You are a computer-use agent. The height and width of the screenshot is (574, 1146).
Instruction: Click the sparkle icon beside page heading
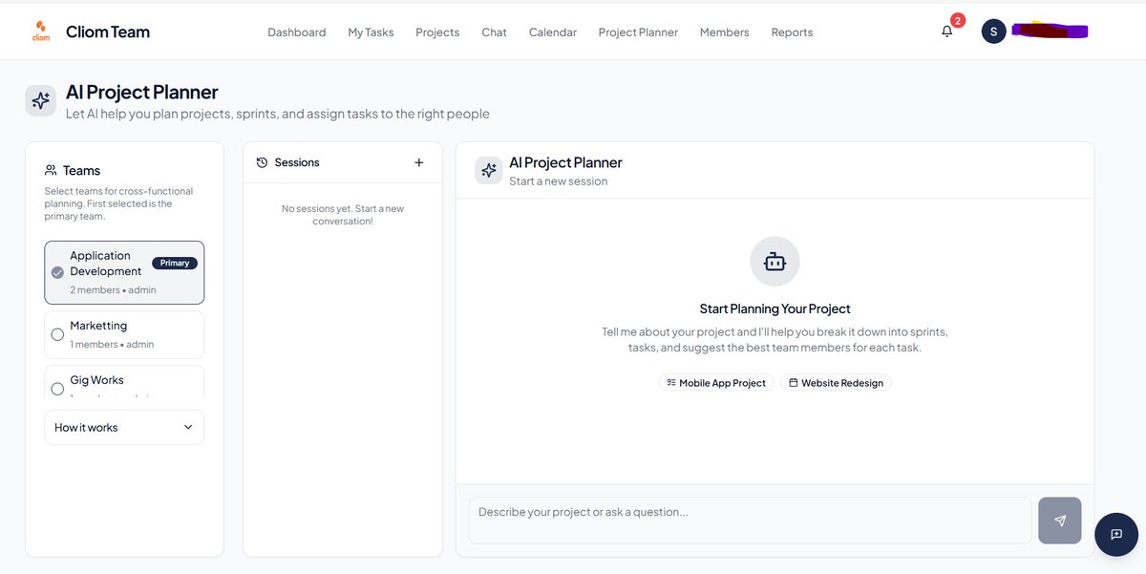click(40, 100)
